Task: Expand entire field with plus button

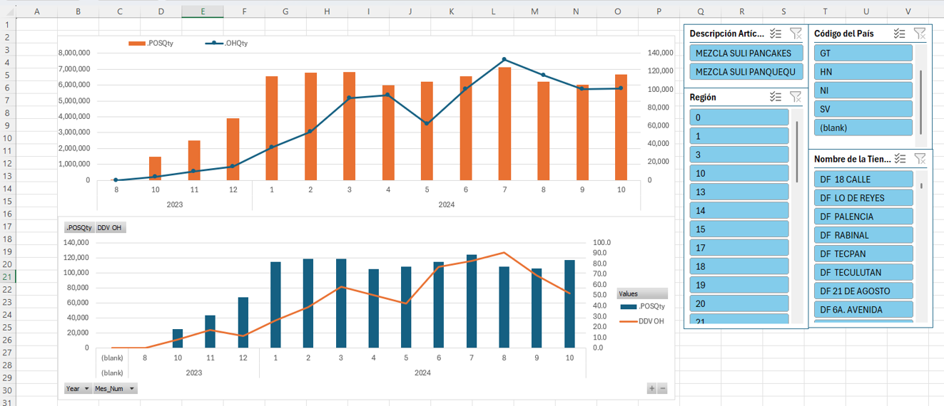Action: 651,388
